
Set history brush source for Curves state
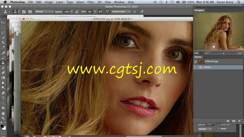pyautogui.click(x=196, y=67)
